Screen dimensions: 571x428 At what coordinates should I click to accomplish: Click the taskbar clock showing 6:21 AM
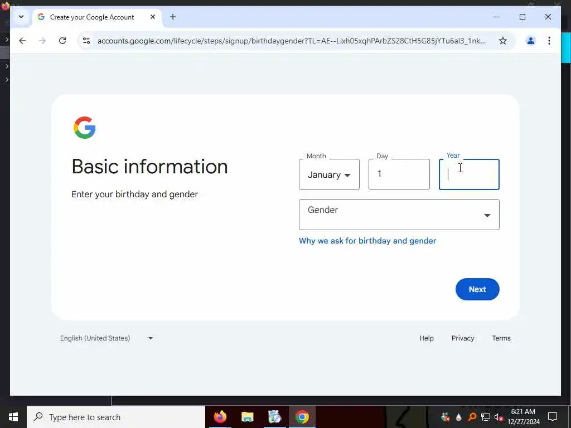click(x=523, y=417)
